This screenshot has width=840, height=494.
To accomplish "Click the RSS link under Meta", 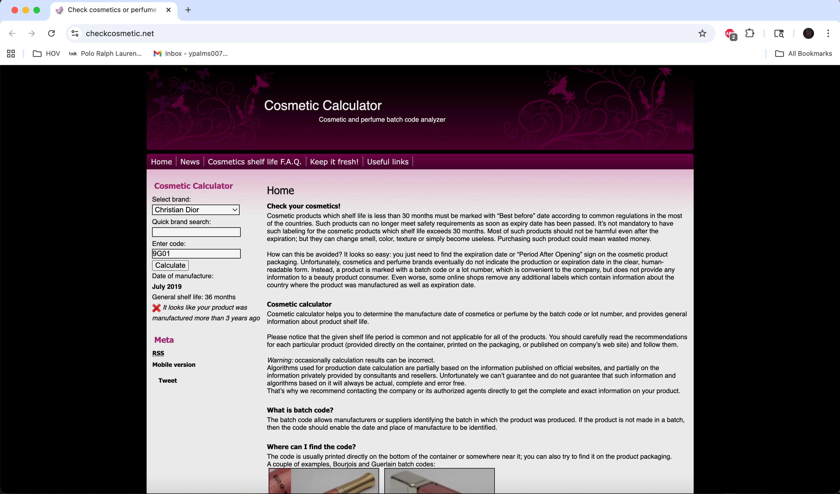I will (x=158, y=353).
